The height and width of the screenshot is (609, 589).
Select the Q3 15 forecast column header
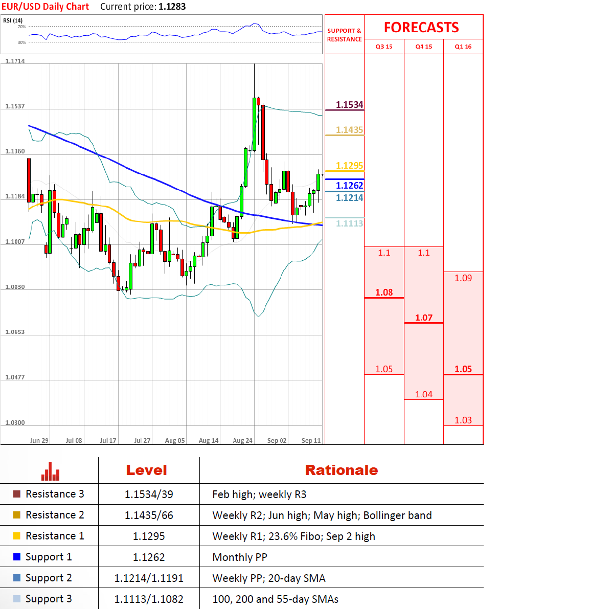tap(384, 47)
